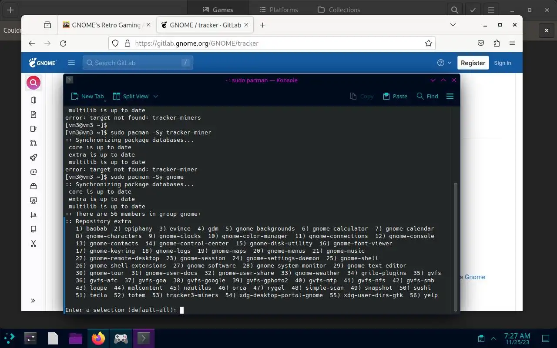Open the Deployments icon in GitLab sidebar
This screenshot has height=348, width=557.
pos(34,172)
